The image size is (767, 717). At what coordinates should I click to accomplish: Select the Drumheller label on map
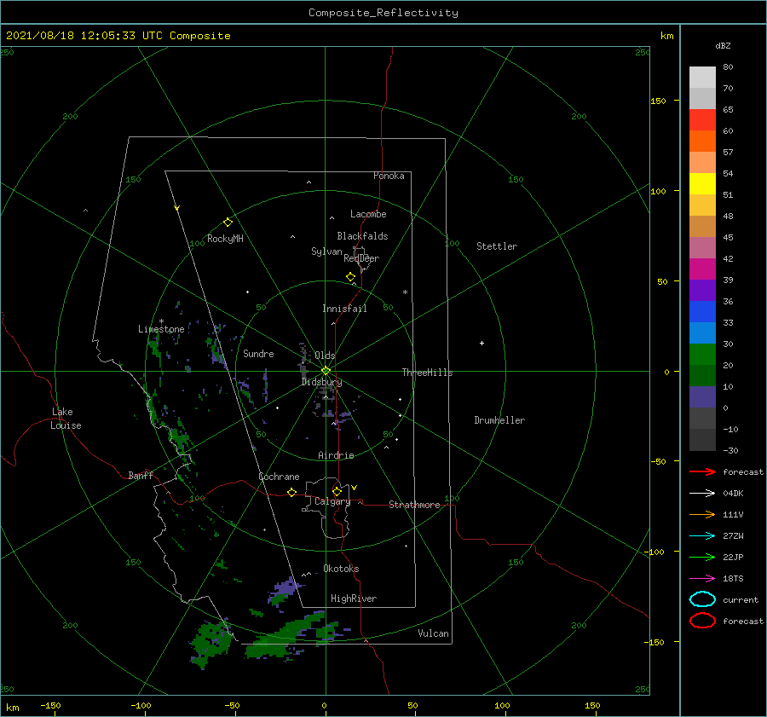pos(499,420)
